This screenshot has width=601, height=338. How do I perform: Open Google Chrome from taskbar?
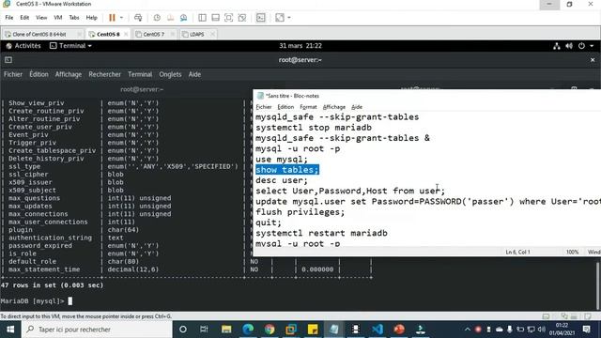270,330
